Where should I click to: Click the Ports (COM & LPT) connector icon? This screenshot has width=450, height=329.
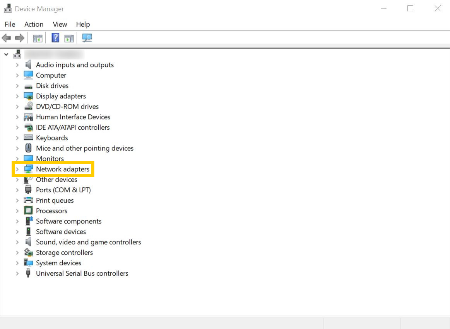tap(28, 190)
